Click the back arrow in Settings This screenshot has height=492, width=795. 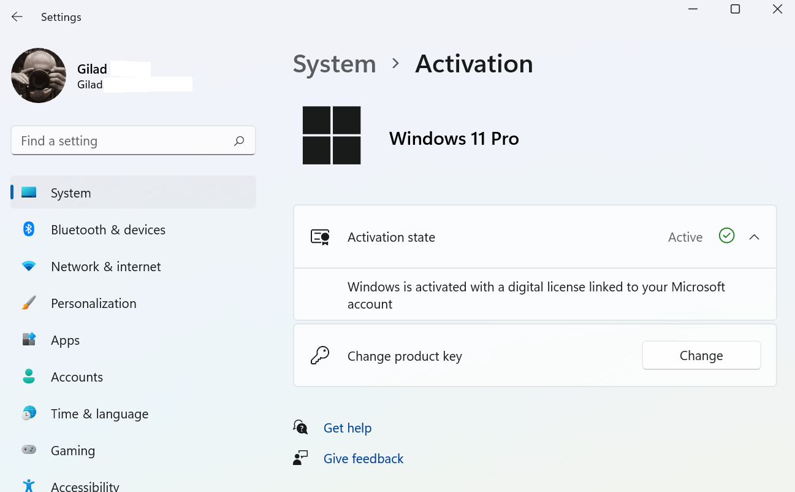17,17
